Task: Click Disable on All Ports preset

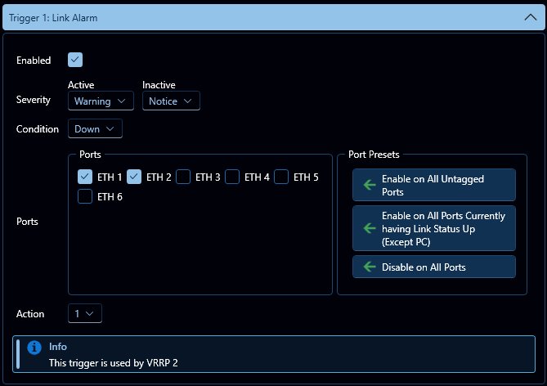Action: (434, 267)
